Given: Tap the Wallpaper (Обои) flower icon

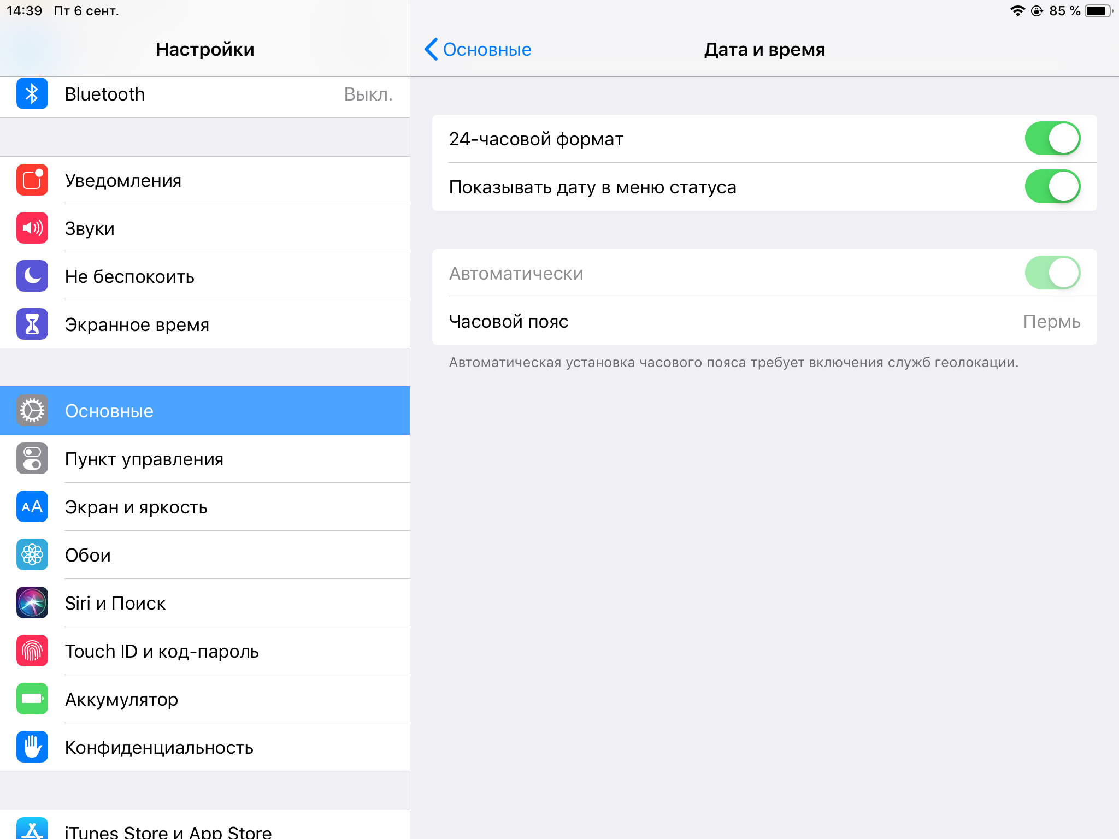Looking at the screenshot, I should tap(32, 554).
